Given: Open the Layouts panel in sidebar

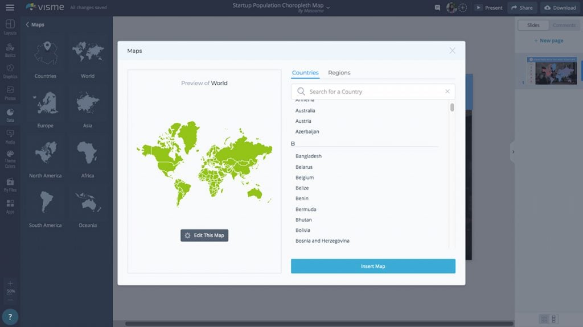Looking at the screenshot, I should (10, 26).
